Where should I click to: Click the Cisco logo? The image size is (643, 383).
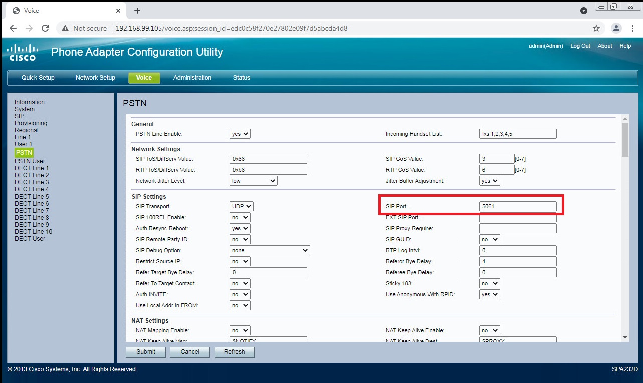(x=23, y=52)
